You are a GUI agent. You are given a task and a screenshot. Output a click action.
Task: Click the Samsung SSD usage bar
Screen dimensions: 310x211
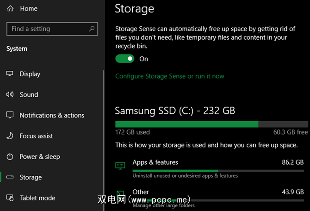coord(211,124)
